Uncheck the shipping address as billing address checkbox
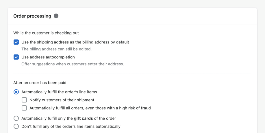Viewport: 265px width, 133px height. click(x=16, y=42)
